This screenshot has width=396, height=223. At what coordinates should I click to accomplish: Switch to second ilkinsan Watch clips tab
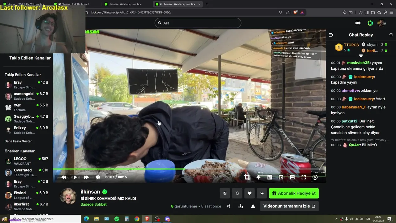(x=126, y=4)
